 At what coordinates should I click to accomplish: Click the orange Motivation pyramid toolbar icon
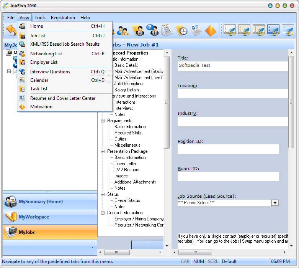coord(211,30)
